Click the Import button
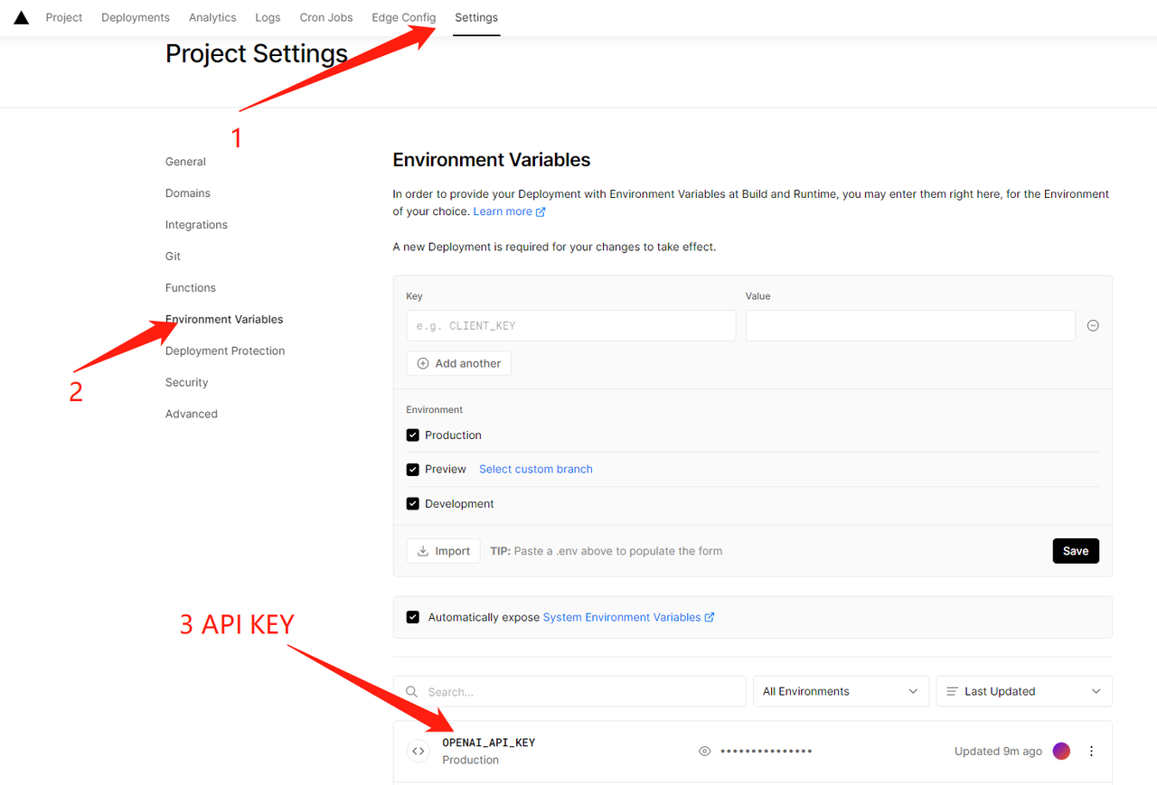1157x785 pixels. (443, 551)
